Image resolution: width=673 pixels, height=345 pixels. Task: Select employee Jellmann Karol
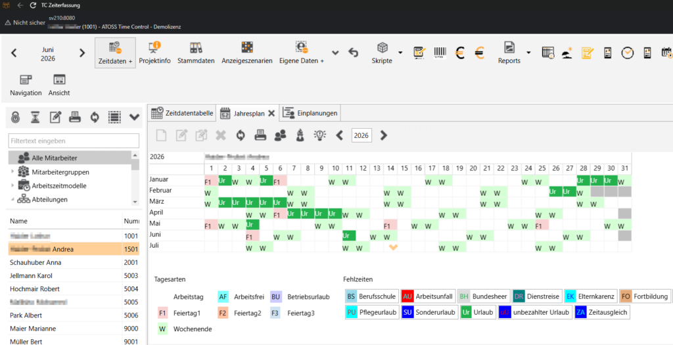tap(74, 275)
